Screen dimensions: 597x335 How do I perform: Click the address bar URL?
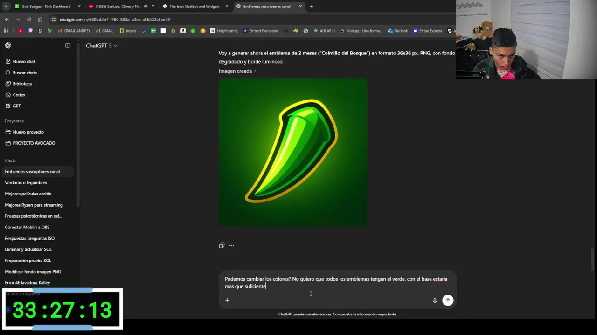coord(115,20)
